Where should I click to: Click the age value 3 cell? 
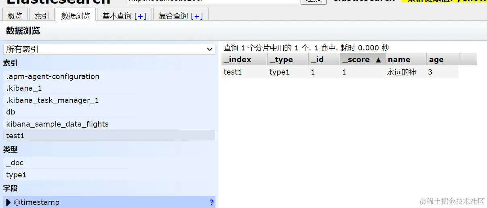[442, 73]
